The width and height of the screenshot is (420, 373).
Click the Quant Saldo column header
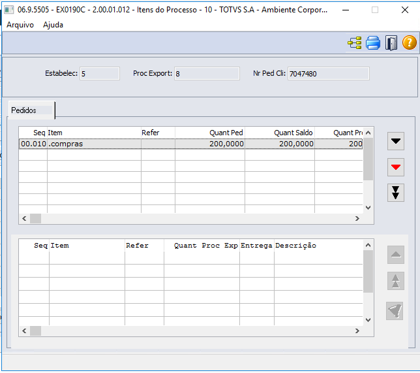(280, 133)
